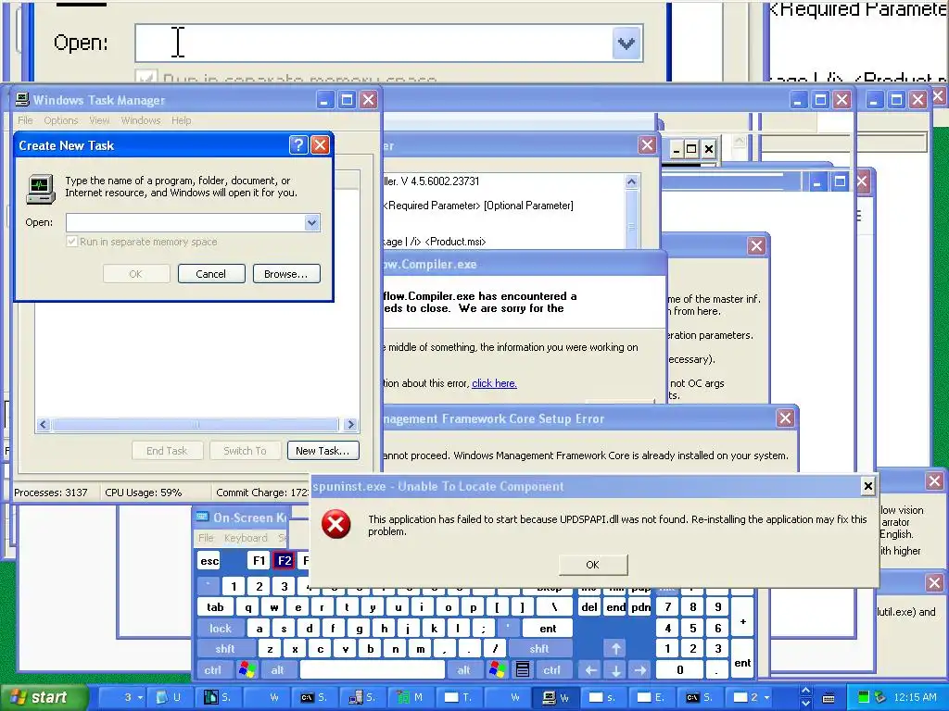949x711 pixels.
Task: Click Cancel in Create New Task dialog
Action: [x=211, y=274]
